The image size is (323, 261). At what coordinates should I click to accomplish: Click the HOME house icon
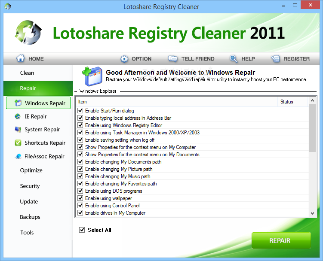pos(20,58)
